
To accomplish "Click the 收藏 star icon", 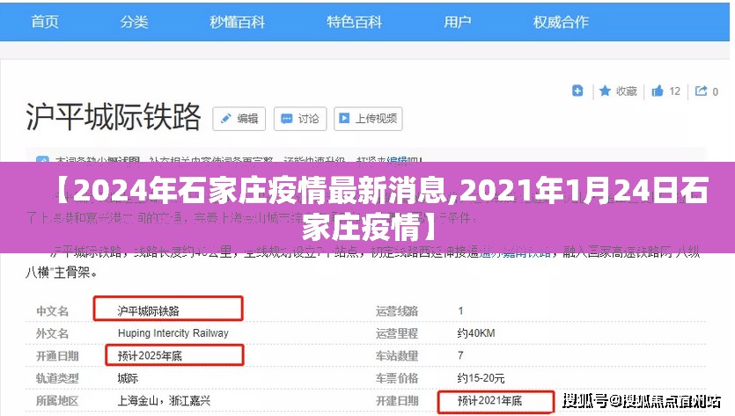I will coord(606,91).
